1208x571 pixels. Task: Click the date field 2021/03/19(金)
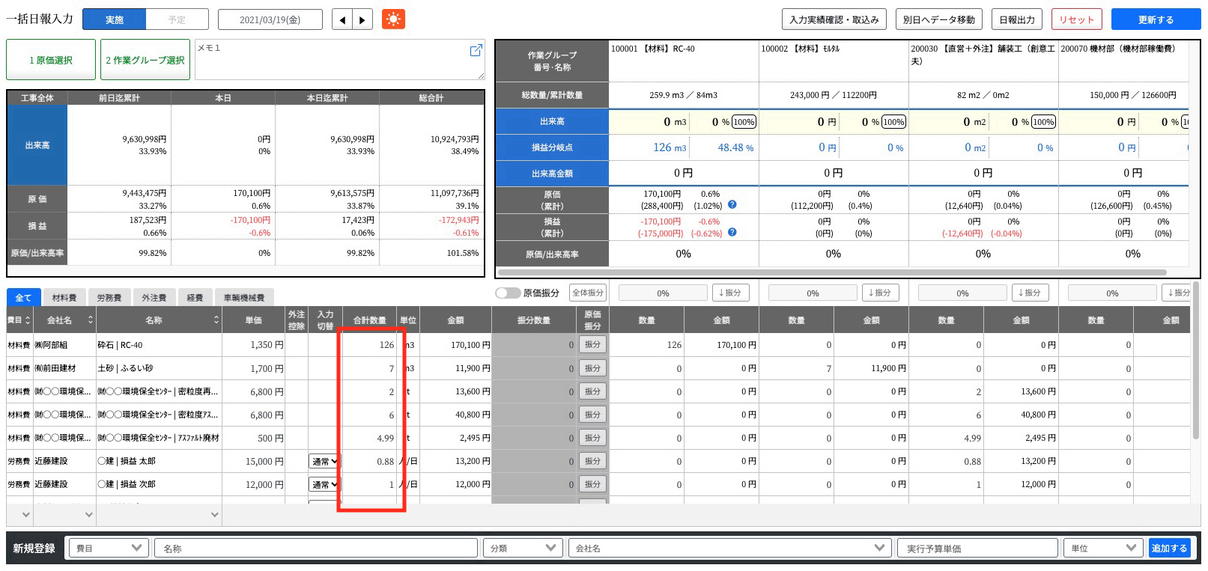[x=270, y=19]
